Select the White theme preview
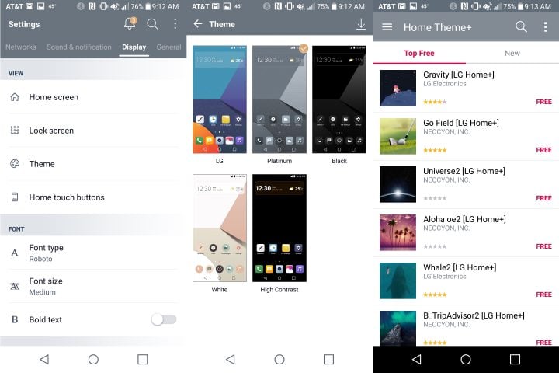 click(220, 228)
